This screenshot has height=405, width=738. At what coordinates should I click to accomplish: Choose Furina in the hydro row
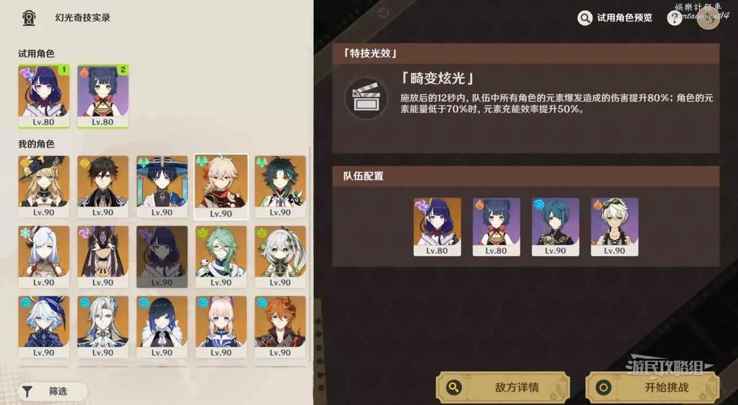(44, 327)
